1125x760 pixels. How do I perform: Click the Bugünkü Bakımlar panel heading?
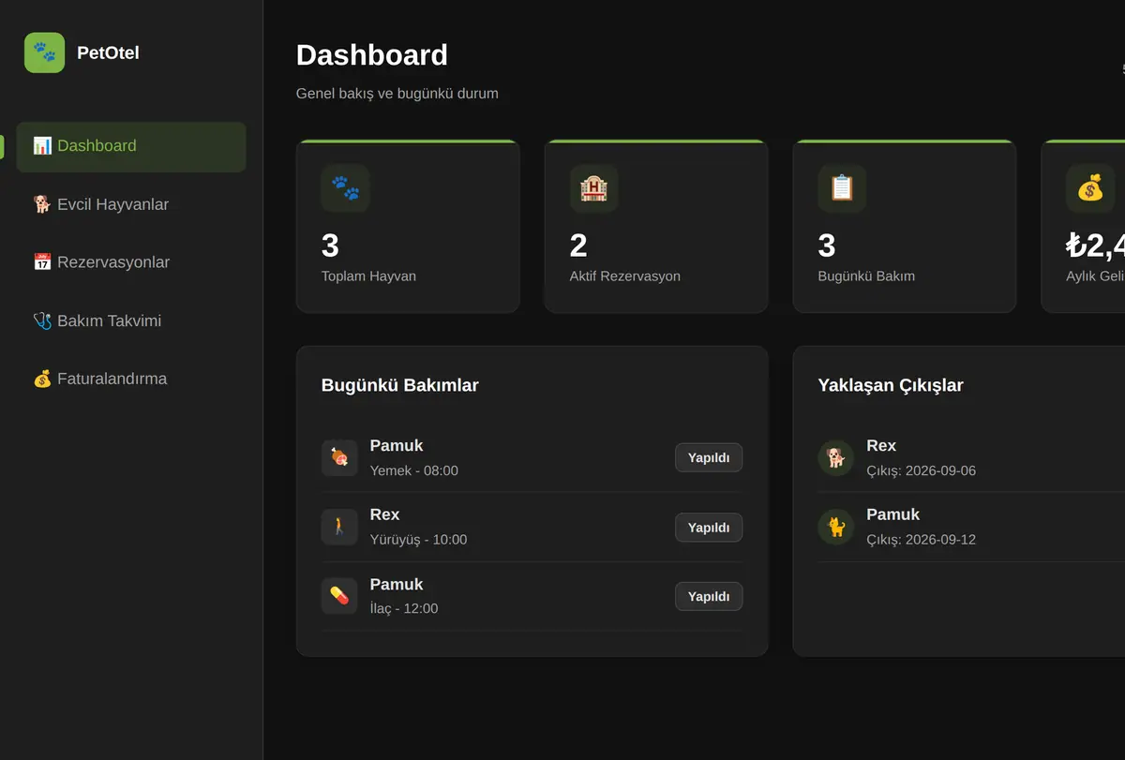[x=400, y=385]
